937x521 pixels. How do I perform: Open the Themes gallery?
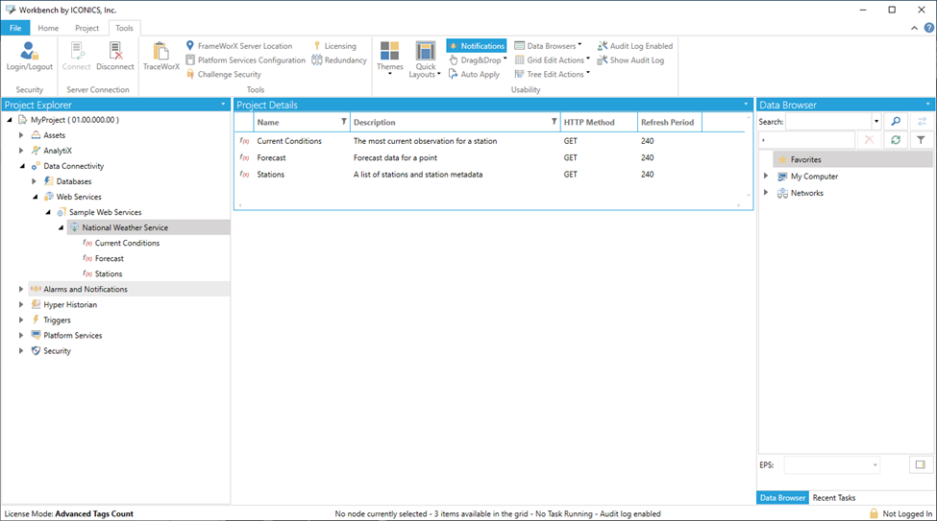(389, 57)
